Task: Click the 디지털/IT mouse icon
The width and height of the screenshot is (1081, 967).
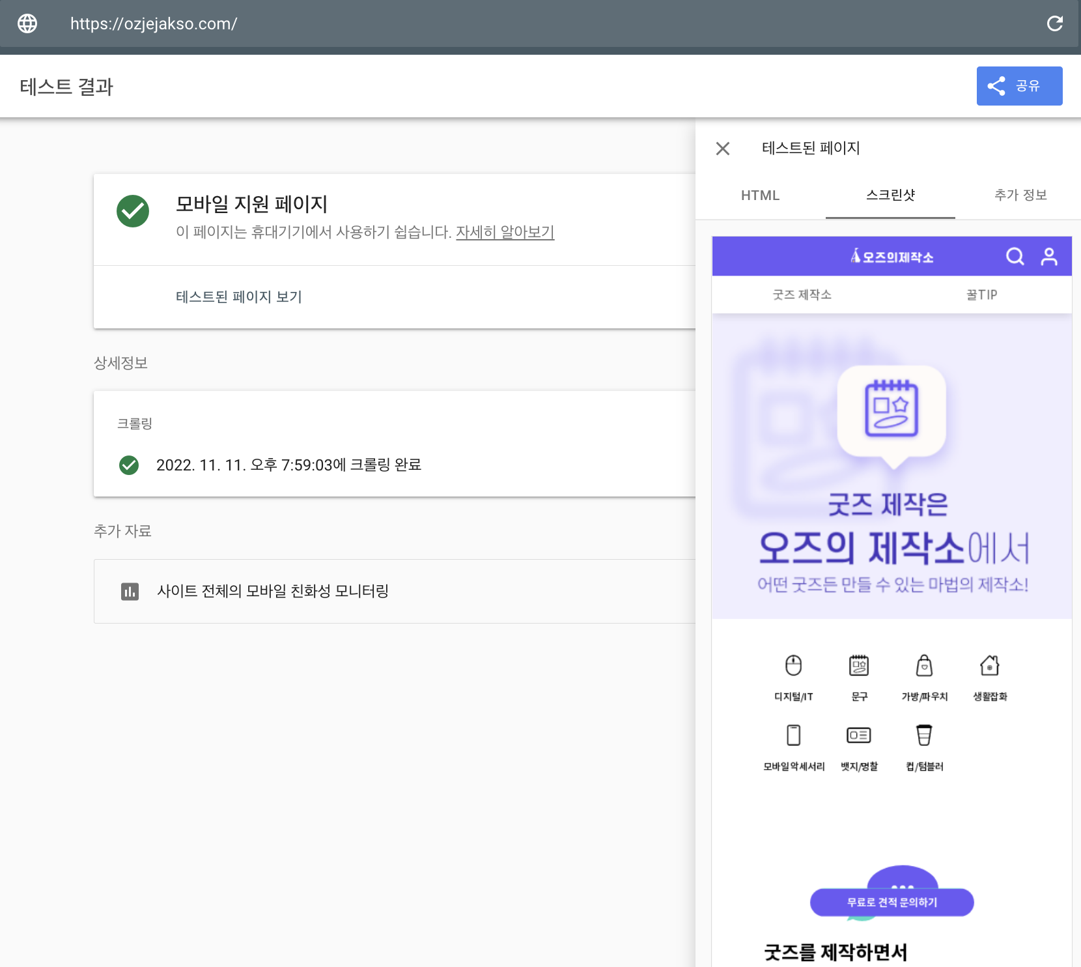Action: (x=793, y=665)
